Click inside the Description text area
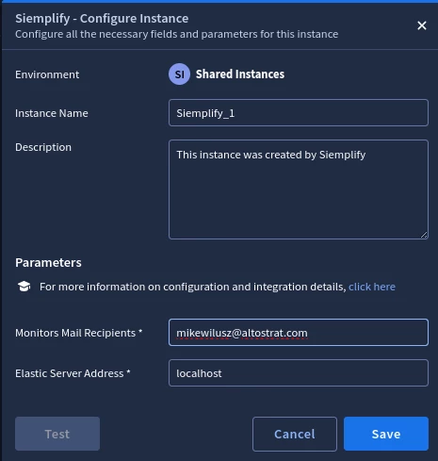The height and width of the screenshot is (461, 438). 299,189
